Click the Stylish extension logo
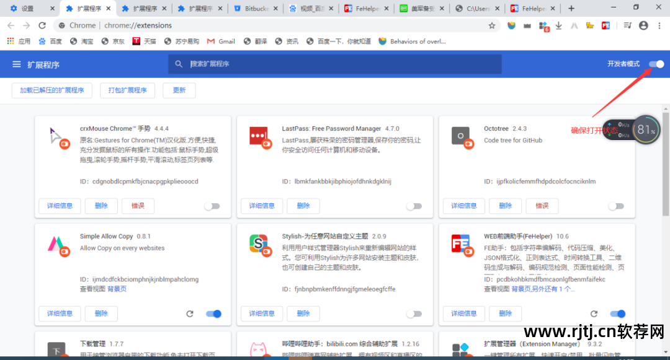Screen dimensions: 670x360 pyautogui.click(x=260, y=245)
